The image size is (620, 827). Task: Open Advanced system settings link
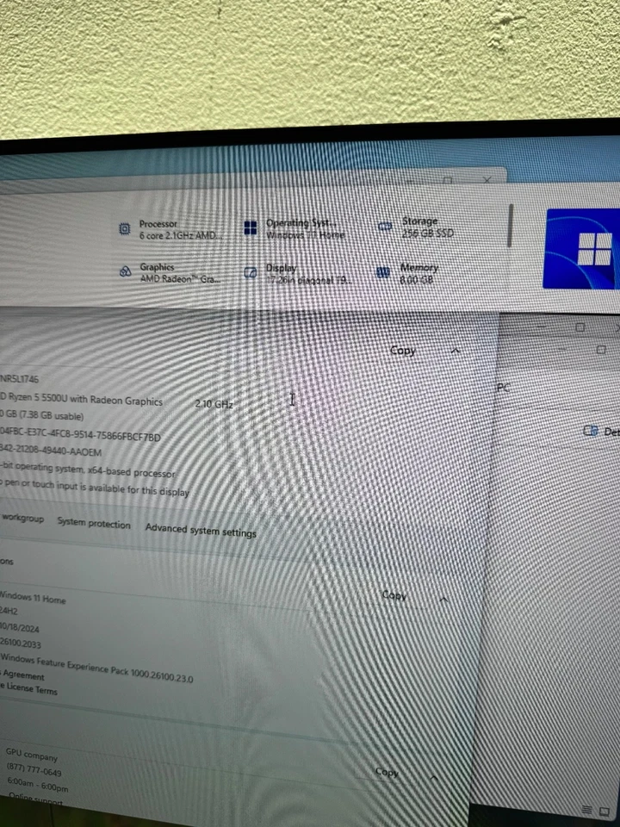201,530
